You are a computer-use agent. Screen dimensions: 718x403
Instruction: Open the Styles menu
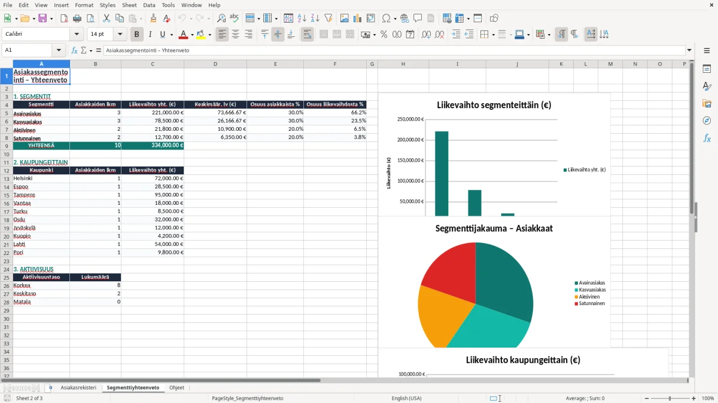[x=108, y=5]
